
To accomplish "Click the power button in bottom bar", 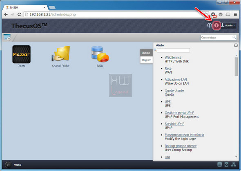I will pyautogui.click(x=8, y=165).
